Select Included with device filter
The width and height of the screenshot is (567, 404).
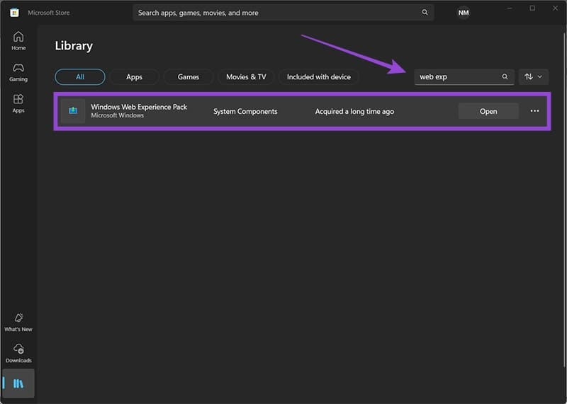[318, 76]
